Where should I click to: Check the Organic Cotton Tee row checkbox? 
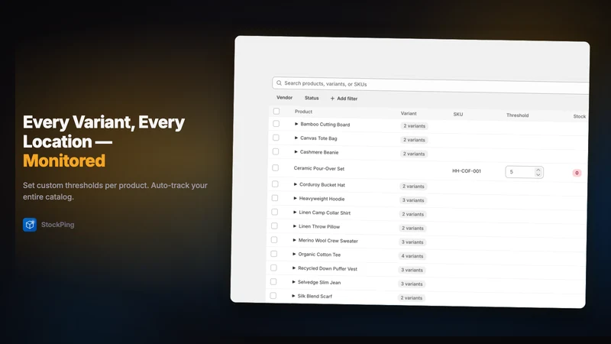pyautogui.click(x=274, y=254)
